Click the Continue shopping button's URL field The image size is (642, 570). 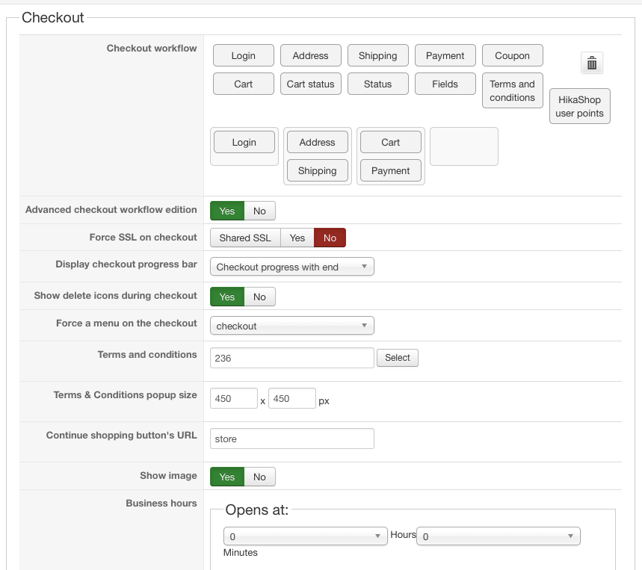click(291, 439)
